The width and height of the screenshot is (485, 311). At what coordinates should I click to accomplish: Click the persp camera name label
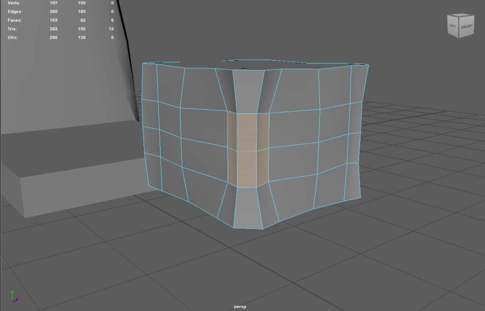coord(240,307)
